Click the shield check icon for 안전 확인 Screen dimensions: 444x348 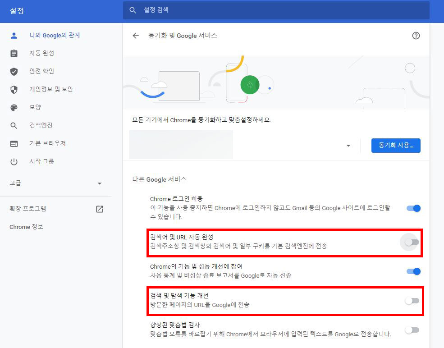click(x=14, y=71)
